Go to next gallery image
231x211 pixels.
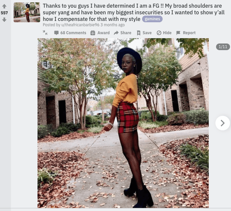(x=223, y=123)
